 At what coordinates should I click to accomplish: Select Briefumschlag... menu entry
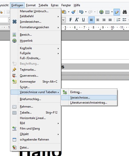coord(36,99)
